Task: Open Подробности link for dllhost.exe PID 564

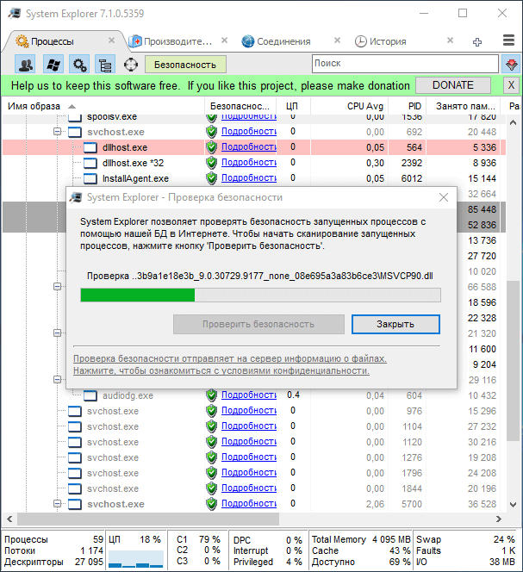Action: pos(249,146)
